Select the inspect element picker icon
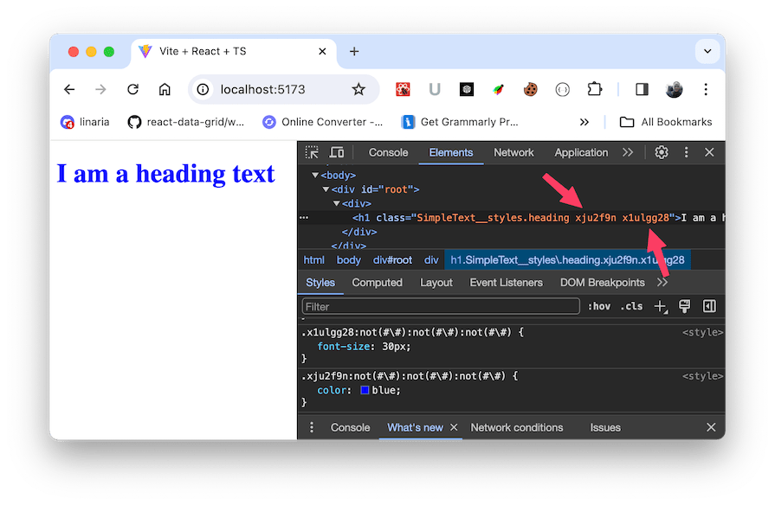Screen dimensions: 775x505 313,152
